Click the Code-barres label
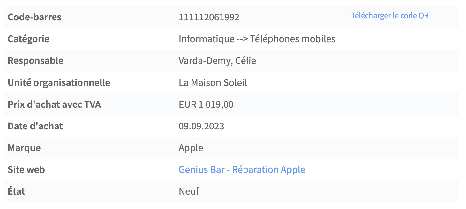Image resolution: width=466 pixels, height=209 pixels. 34,17
